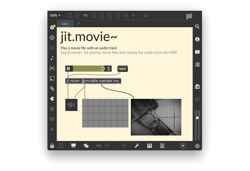This screenshot has width=250, height=171.
Task: Open the inspector info icon
Action: 197,39
